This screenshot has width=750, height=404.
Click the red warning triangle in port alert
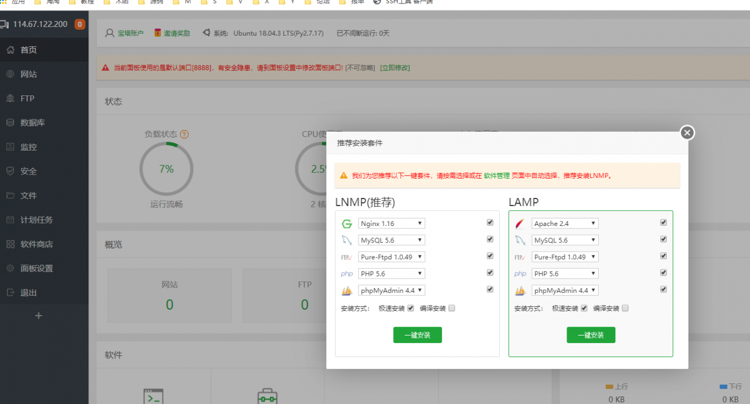click(105, 68)
